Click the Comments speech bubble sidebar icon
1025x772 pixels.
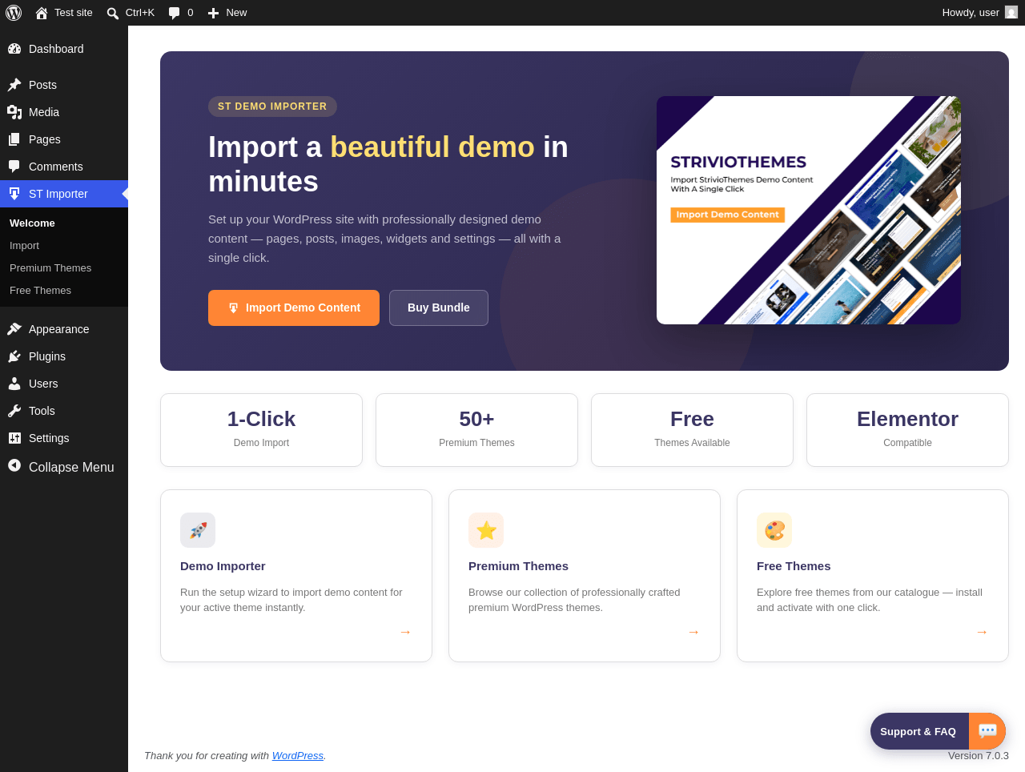click(x=14, y=167)
